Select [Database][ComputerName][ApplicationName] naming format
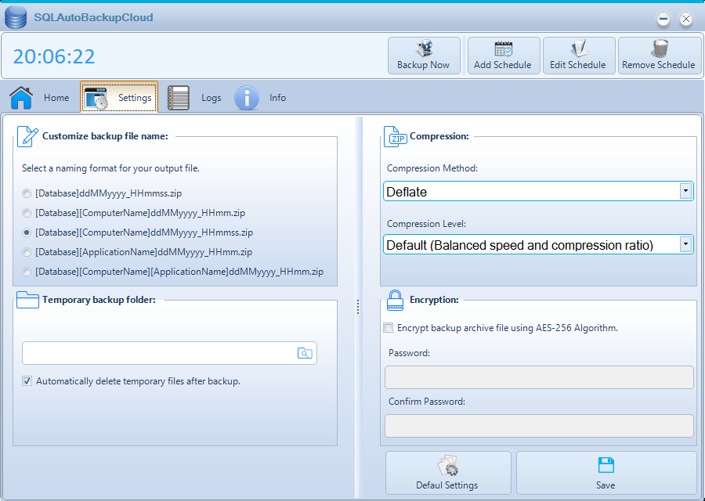 27,272
